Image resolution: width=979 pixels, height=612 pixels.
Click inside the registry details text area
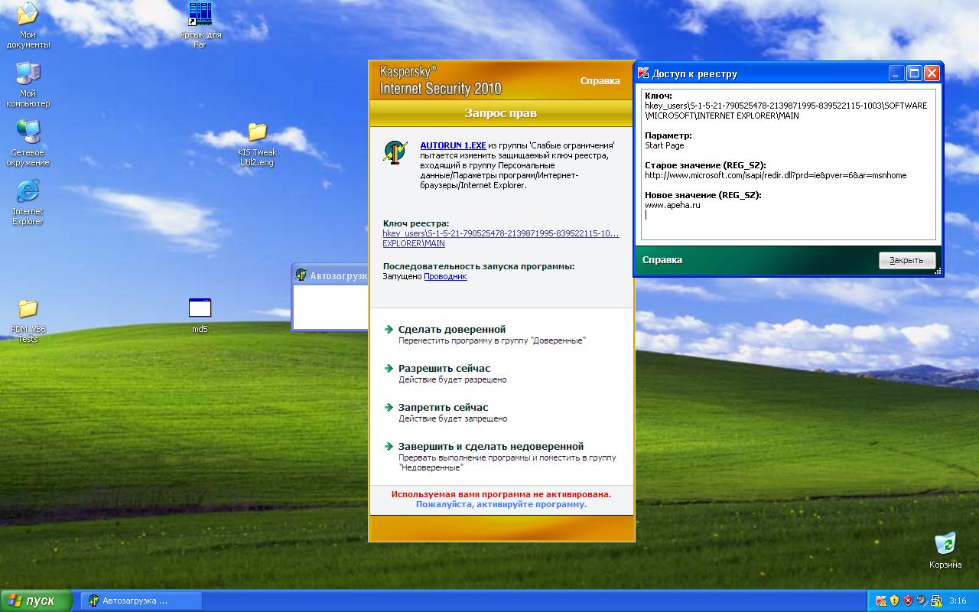789,164
